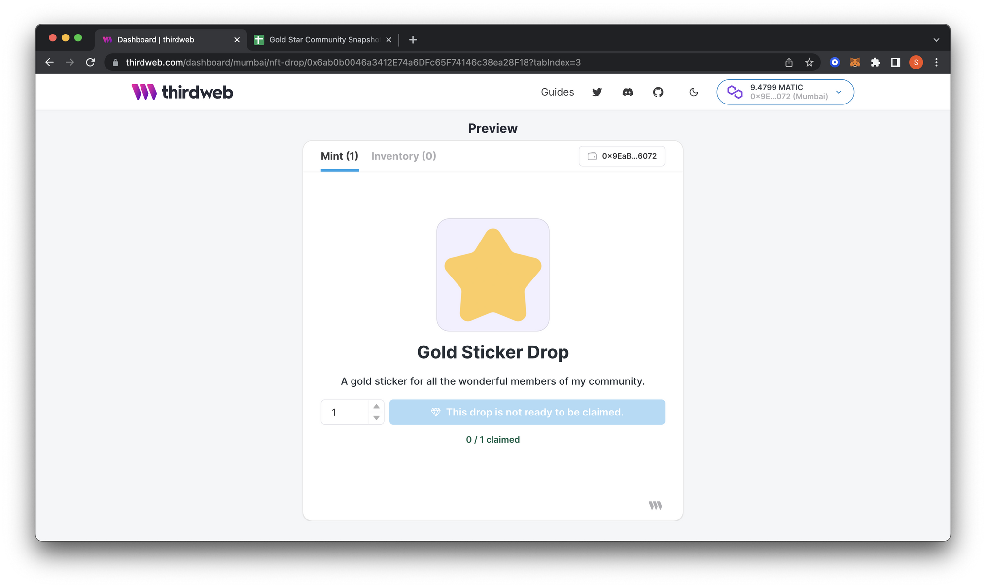The image size is (986, 588).
Task: Click the share page icon
Action: pyautogui.click(x=789, y=62)
